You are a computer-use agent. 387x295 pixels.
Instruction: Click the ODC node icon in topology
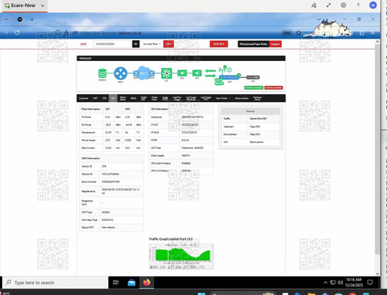[x=182, y=73]
